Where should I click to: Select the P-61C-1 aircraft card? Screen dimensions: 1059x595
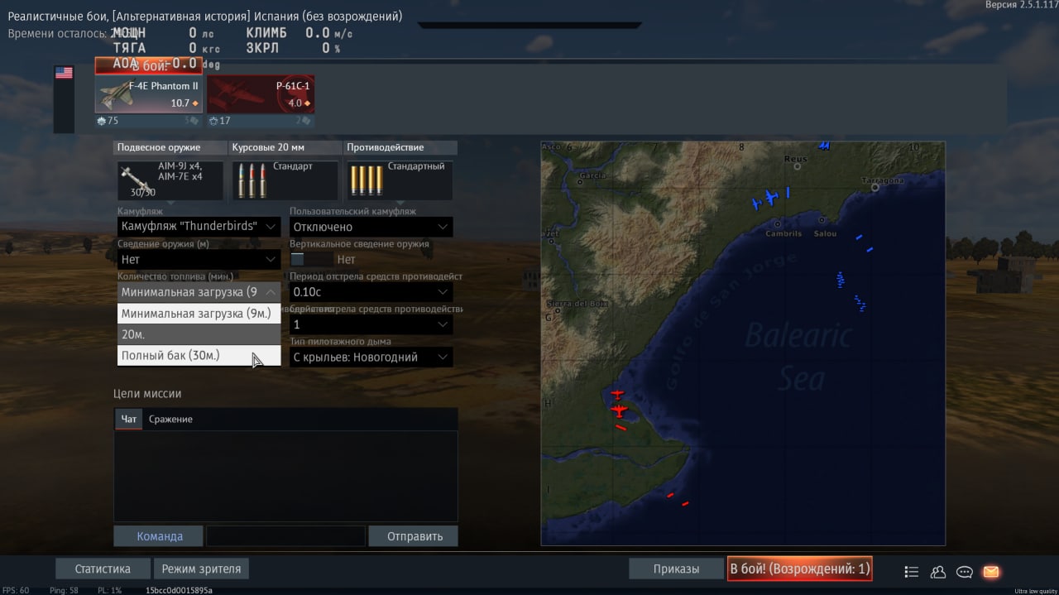point(261,94)
